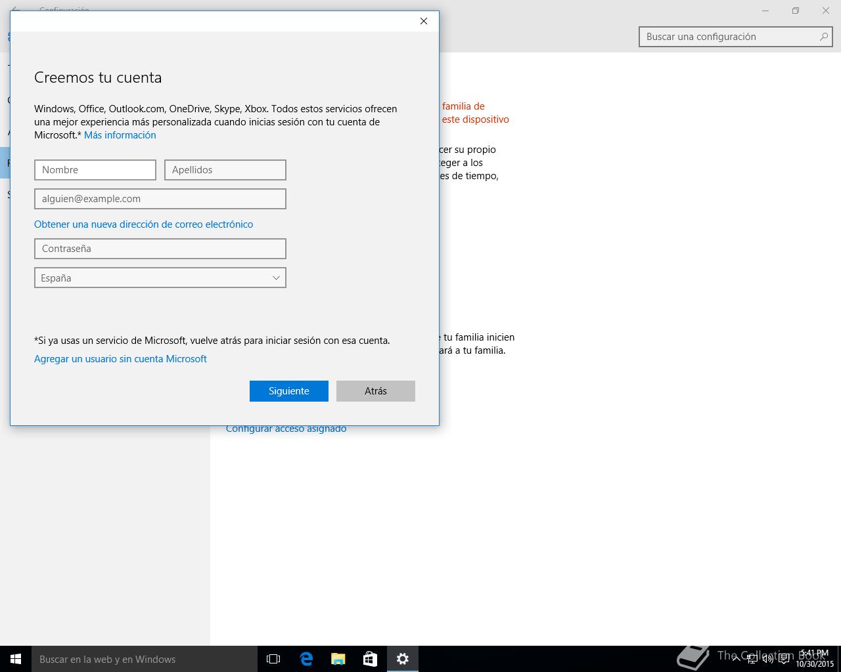Close the Creemos tu cuenta dialog
Viewport: 841px width, 672px height.
pyautogui.click(x=424, y=21)
